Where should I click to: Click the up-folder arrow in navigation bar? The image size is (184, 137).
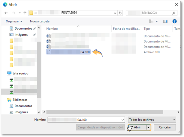click(x=24, y=13)
